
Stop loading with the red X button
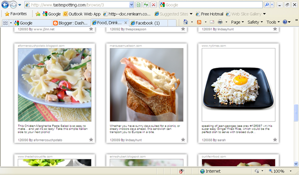(x=154, y=5)
